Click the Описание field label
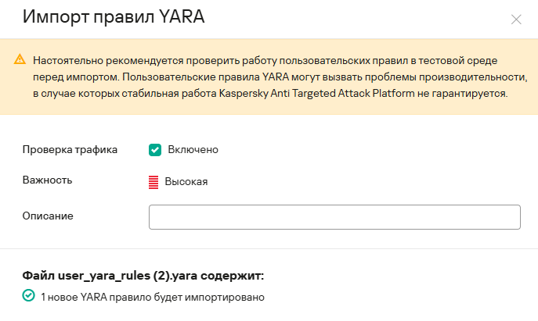The image size is (538, 321). point(52,215)
